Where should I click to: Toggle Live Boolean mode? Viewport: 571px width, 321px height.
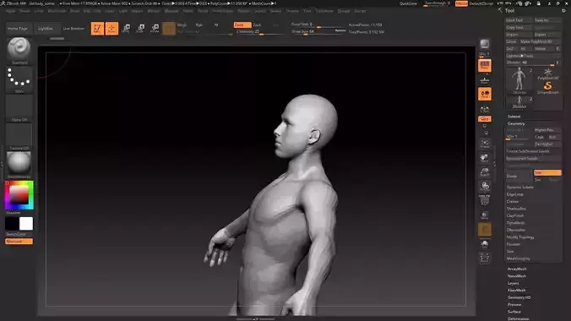tap(73, 29)
